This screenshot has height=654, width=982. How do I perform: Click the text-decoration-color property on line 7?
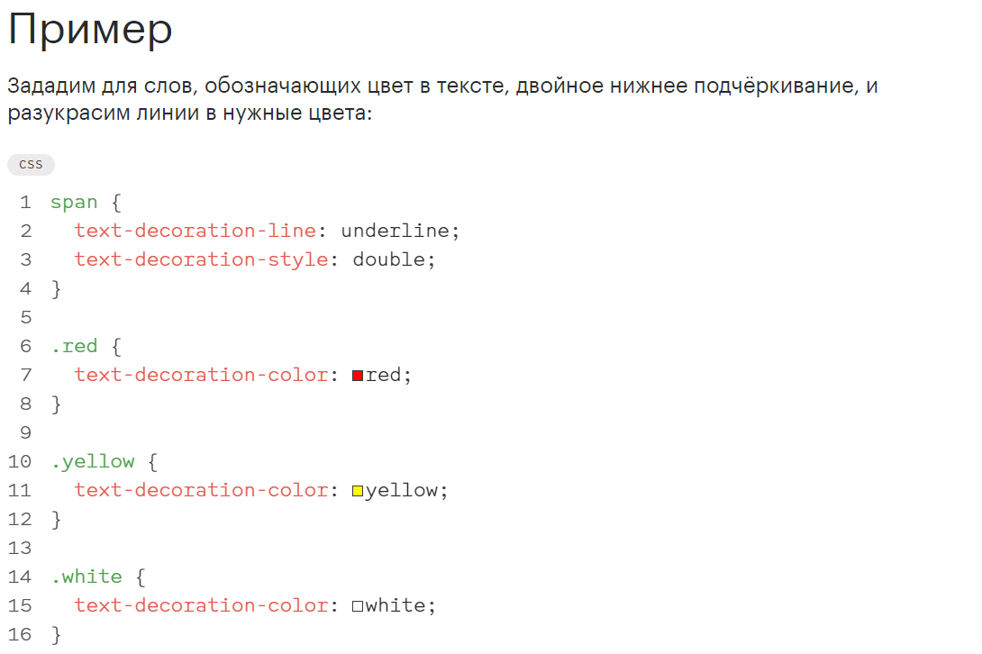coord(202,376)
